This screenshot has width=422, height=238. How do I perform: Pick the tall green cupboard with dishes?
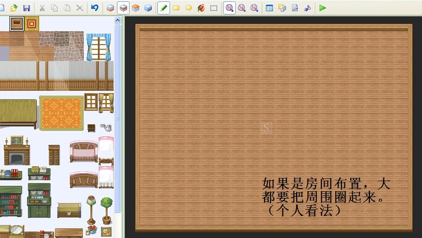[x=39, y=201]
